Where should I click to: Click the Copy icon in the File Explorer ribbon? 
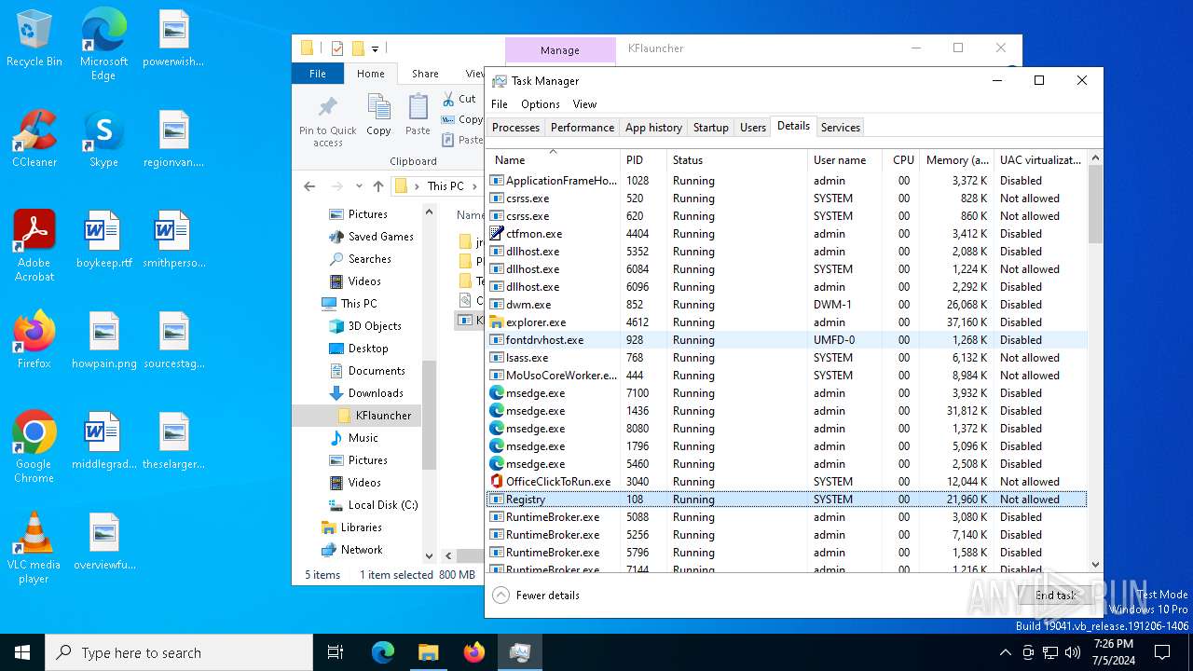click(x=378, y=116)
